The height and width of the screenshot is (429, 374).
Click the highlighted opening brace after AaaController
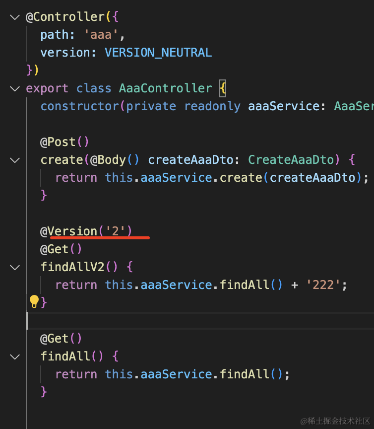(x=223, y=88)
